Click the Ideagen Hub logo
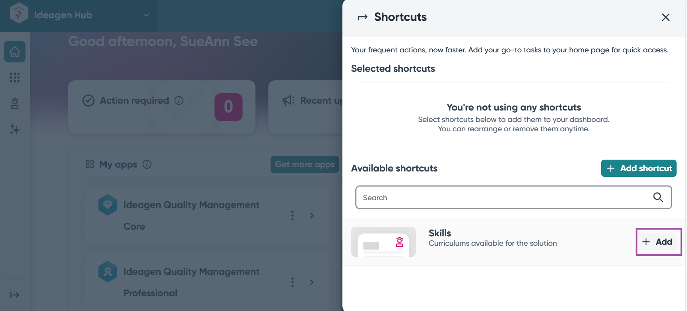687x311 pixels. (x=19, y=15)
